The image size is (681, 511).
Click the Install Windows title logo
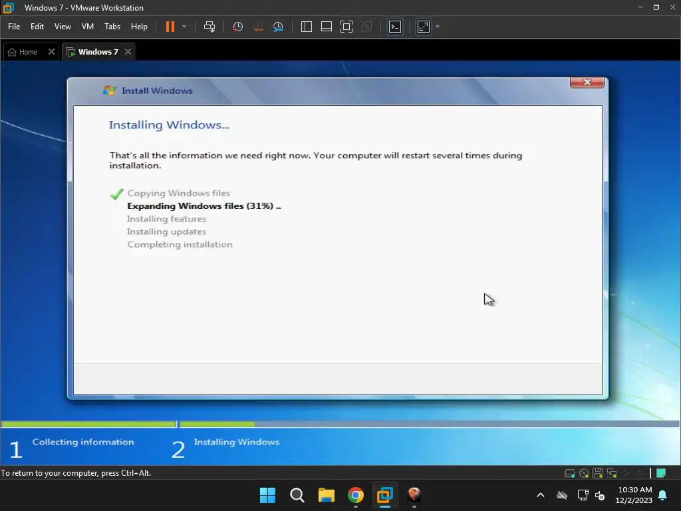[109, 90]
